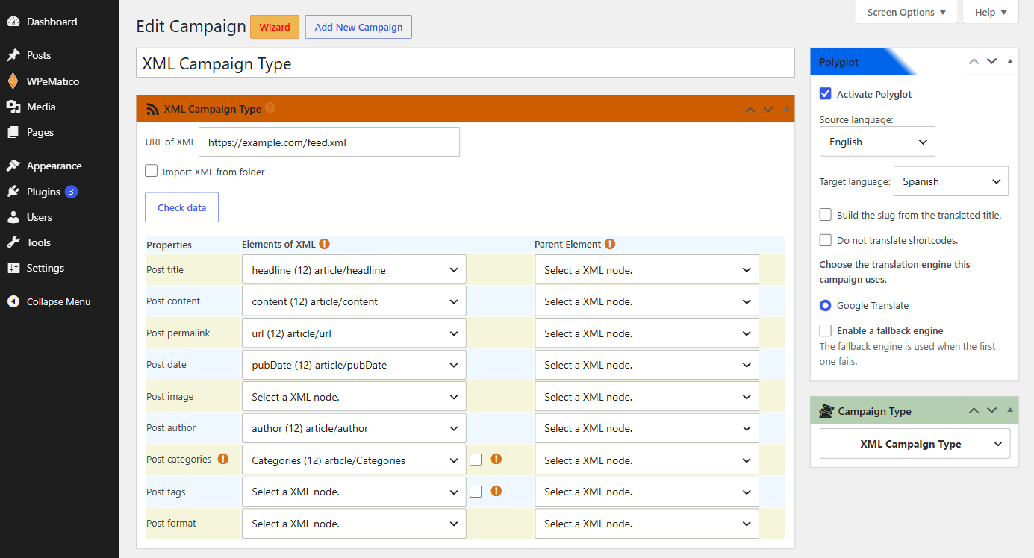This screenshot has width=1034, height=558.
Task: Click the Dashboard gauge icon
Action: pos(13,22)
